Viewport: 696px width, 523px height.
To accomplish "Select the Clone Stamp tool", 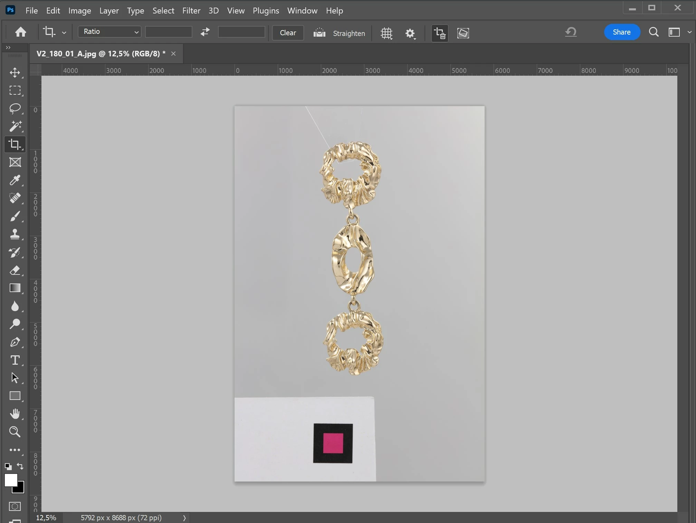I will (x=15, y=234).
